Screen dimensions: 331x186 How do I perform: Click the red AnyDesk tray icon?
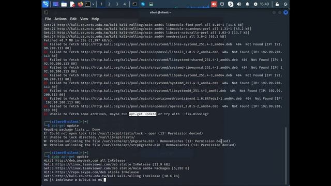(x=214, y=4)
